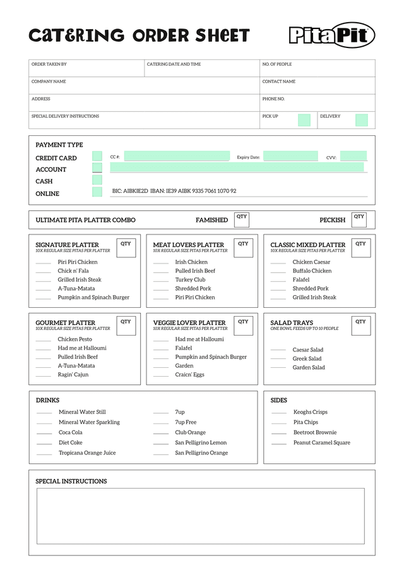The height and width of the screenshot is (572, 404).
Task: Click 'Club Orange' in Drinks
Action: 191,432
